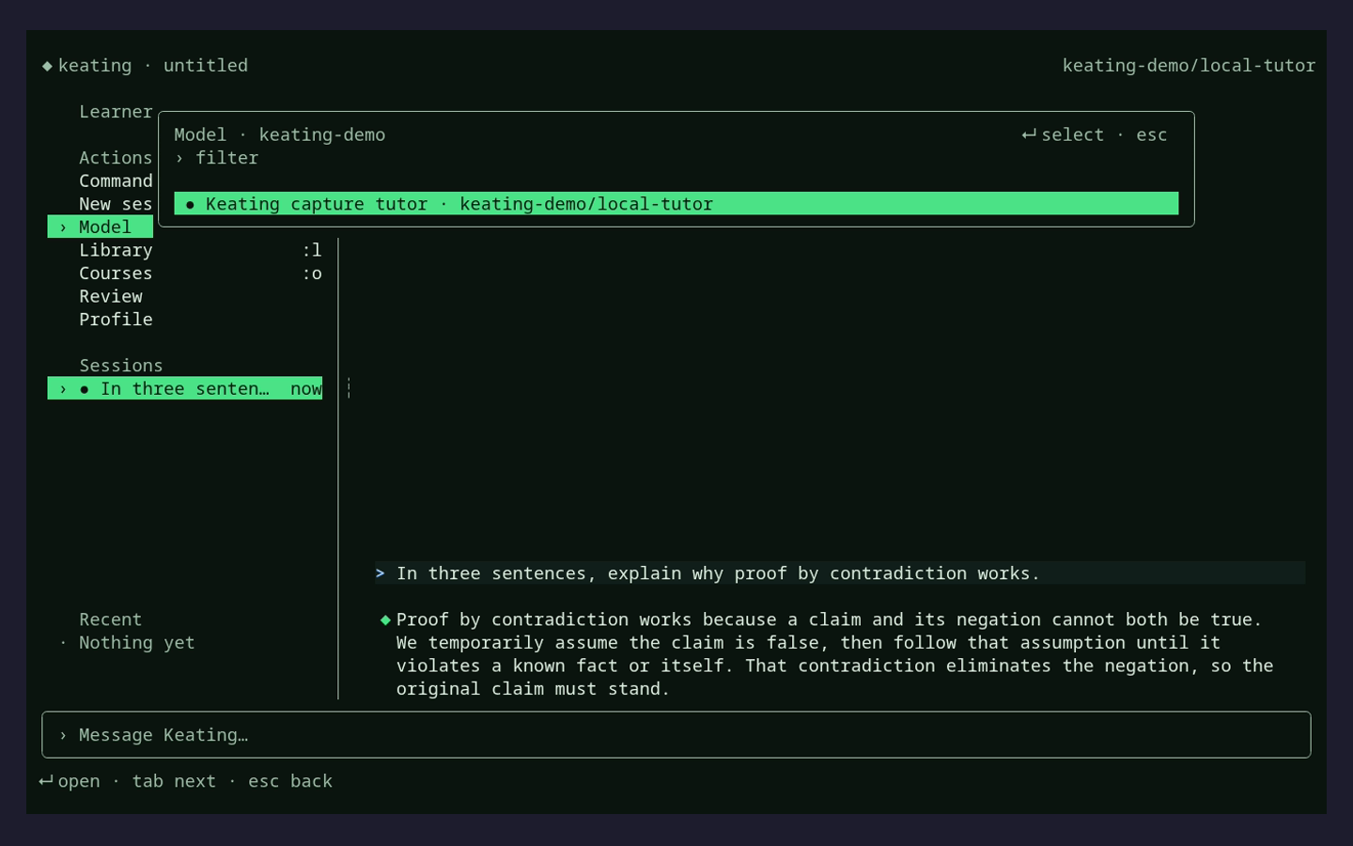Click the blue prompt chevron before the question

(x=381, y=572)
